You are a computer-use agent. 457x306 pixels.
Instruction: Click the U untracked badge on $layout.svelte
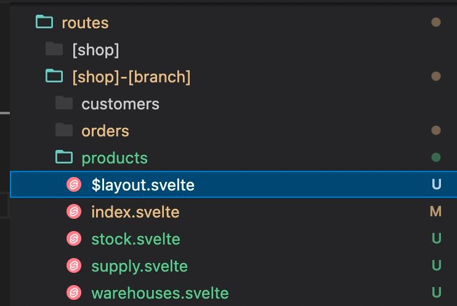point(436,185)
